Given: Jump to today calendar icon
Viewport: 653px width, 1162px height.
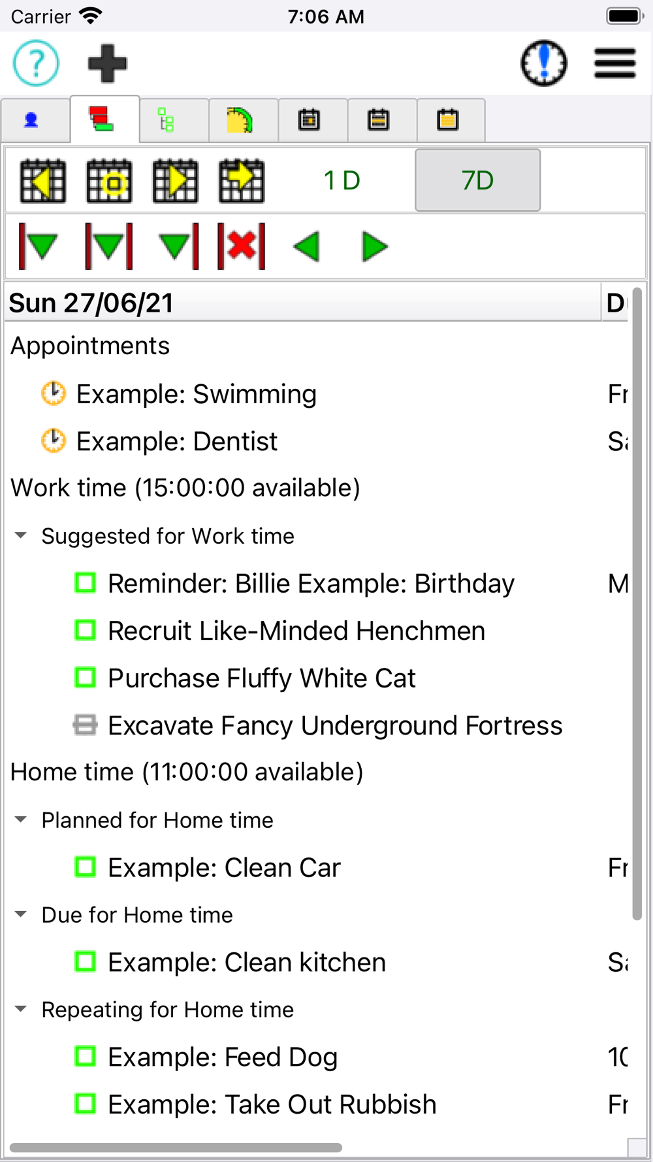Looking at the screenshot, I should tap(109, 180).
